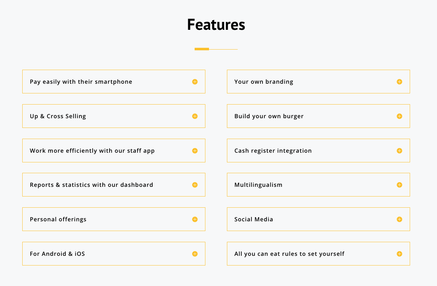The image size is (437, 286).
Task: Click plus icon next to Up & Cross Selling
Action: click(x=195, y=116)
